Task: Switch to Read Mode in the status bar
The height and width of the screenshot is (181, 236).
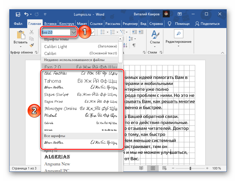Action: (x=141, y=168)
